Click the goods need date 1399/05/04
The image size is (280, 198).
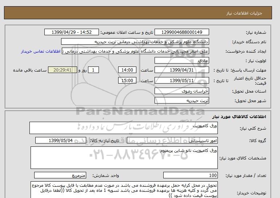[61, 140]
